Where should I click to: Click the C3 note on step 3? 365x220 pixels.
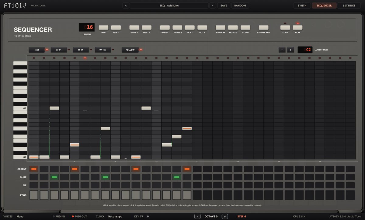coord(54,108)
